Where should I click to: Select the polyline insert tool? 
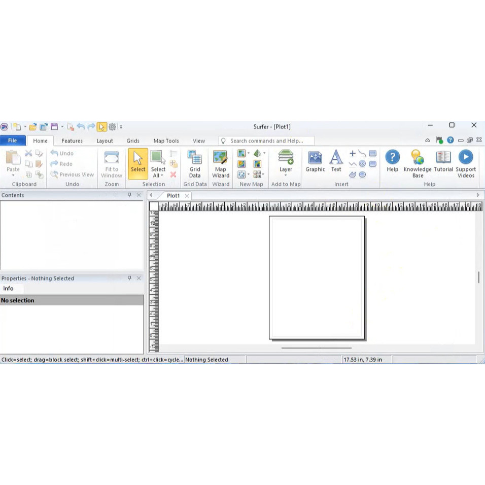352,164
